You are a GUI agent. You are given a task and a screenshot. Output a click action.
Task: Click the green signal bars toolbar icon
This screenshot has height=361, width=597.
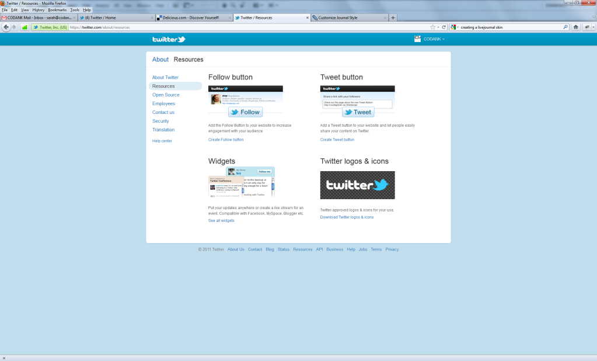tap(25, 27)
